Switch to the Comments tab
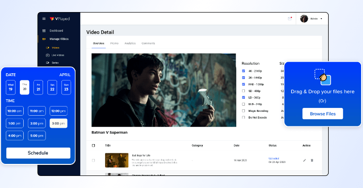This screenshot has width=363, height=188. (x=149, y=43)
